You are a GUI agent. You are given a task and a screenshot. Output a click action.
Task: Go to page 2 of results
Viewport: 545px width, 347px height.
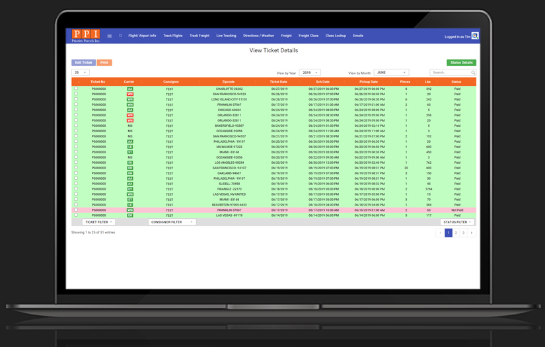[456, 233]
